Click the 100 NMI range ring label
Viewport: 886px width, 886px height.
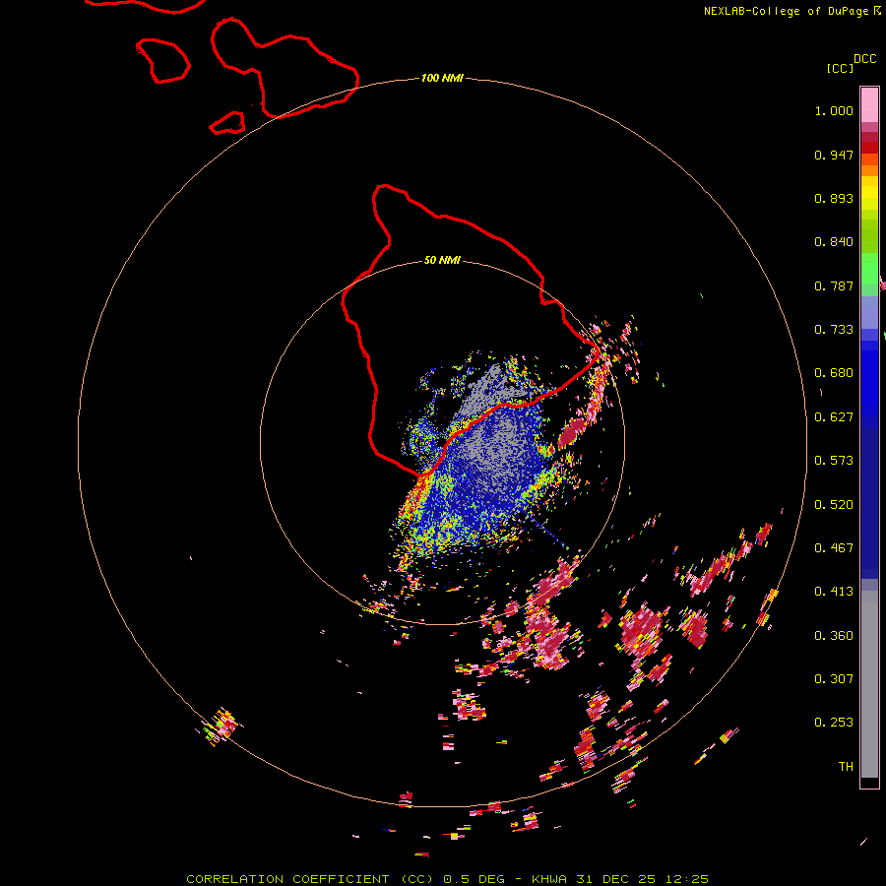[x=442, y=78]
